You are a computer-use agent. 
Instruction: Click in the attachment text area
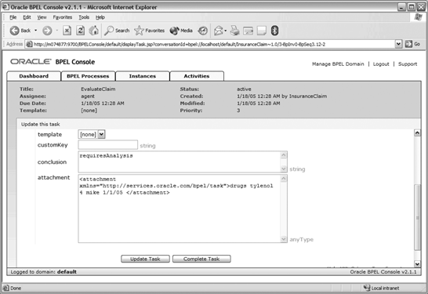click(180, 209)
